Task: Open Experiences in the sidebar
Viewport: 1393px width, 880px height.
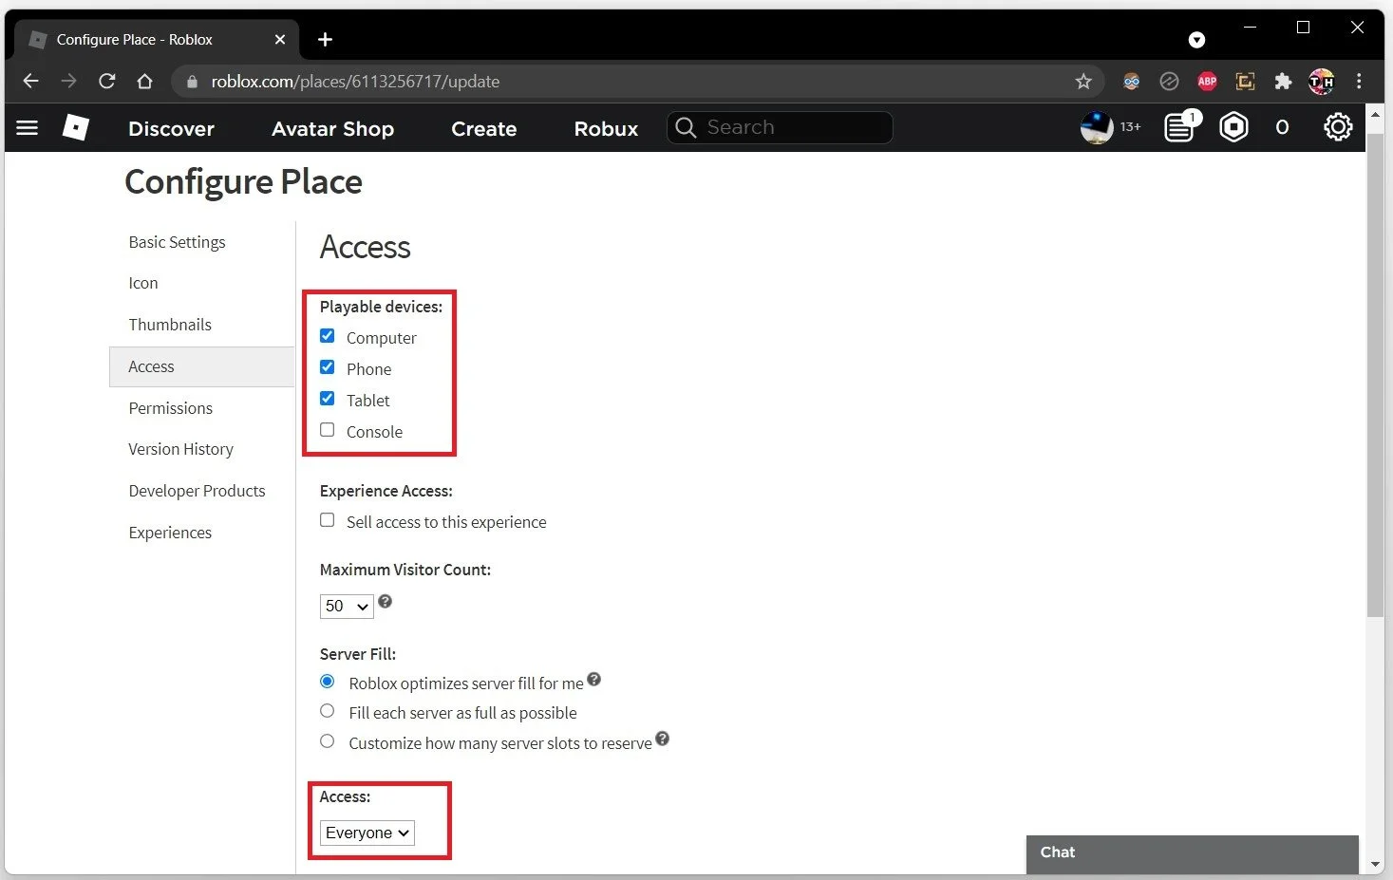Action: coord(170,533)
